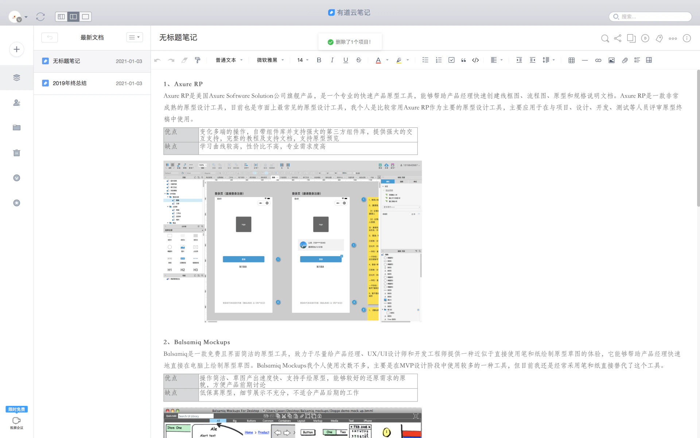
Task: Go back using the list back arrow
Action: pos(50,37)
